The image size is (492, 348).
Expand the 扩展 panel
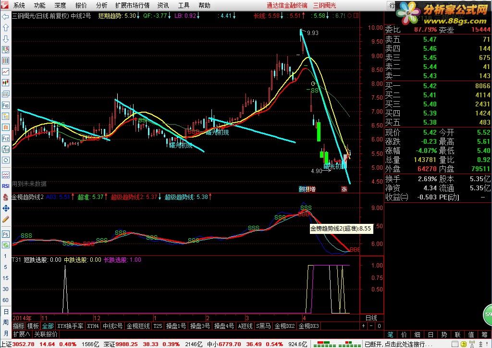22,334
